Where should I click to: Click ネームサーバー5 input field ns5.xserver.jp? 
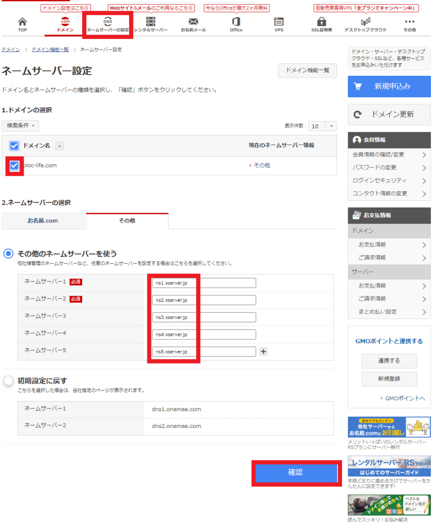(204, 351)
